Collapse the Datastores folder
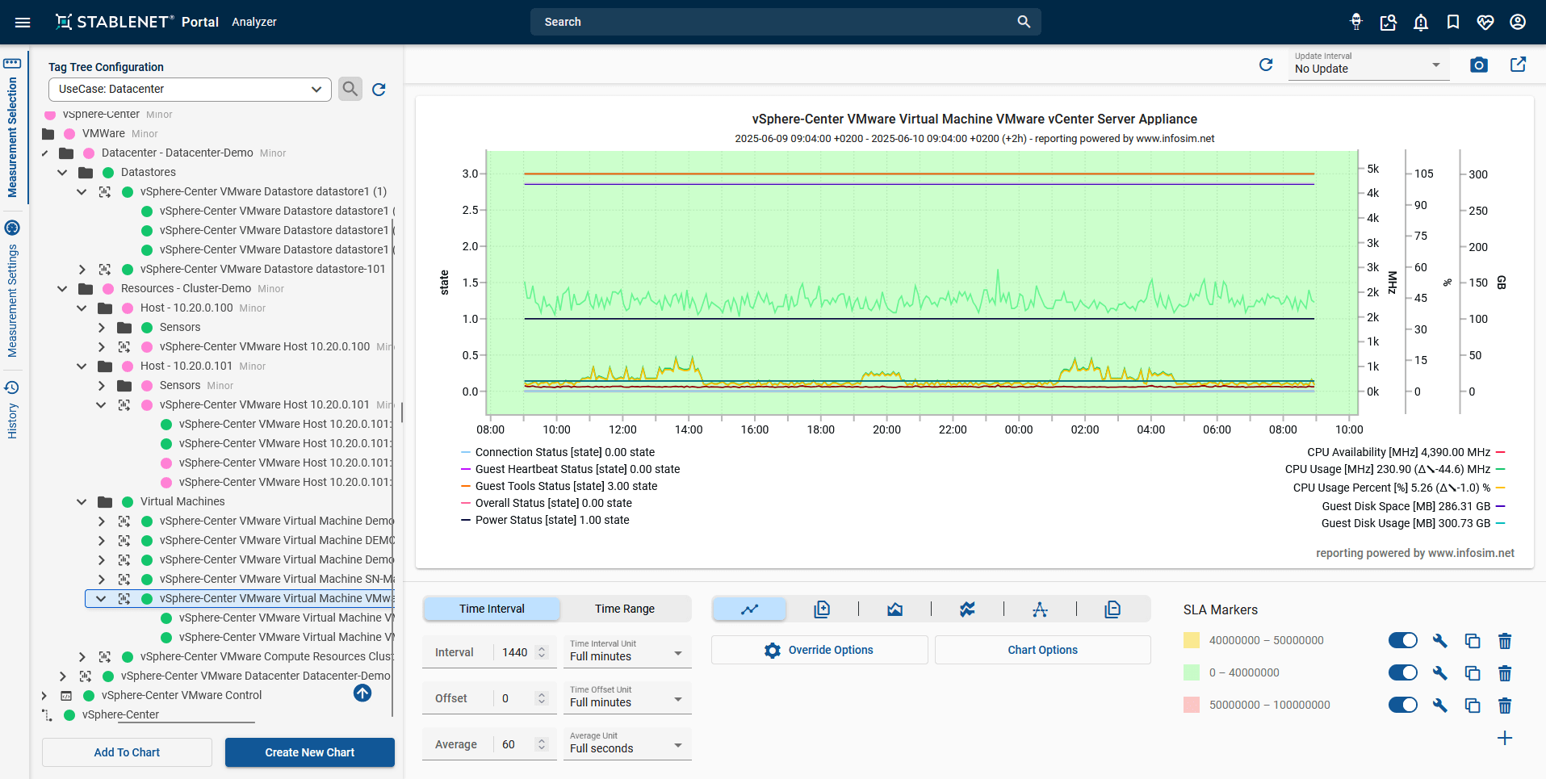 [x=62, y=172]
